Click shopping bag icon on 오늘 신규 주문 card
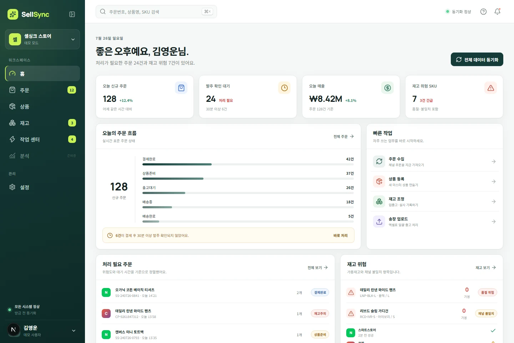 point(181,88)
